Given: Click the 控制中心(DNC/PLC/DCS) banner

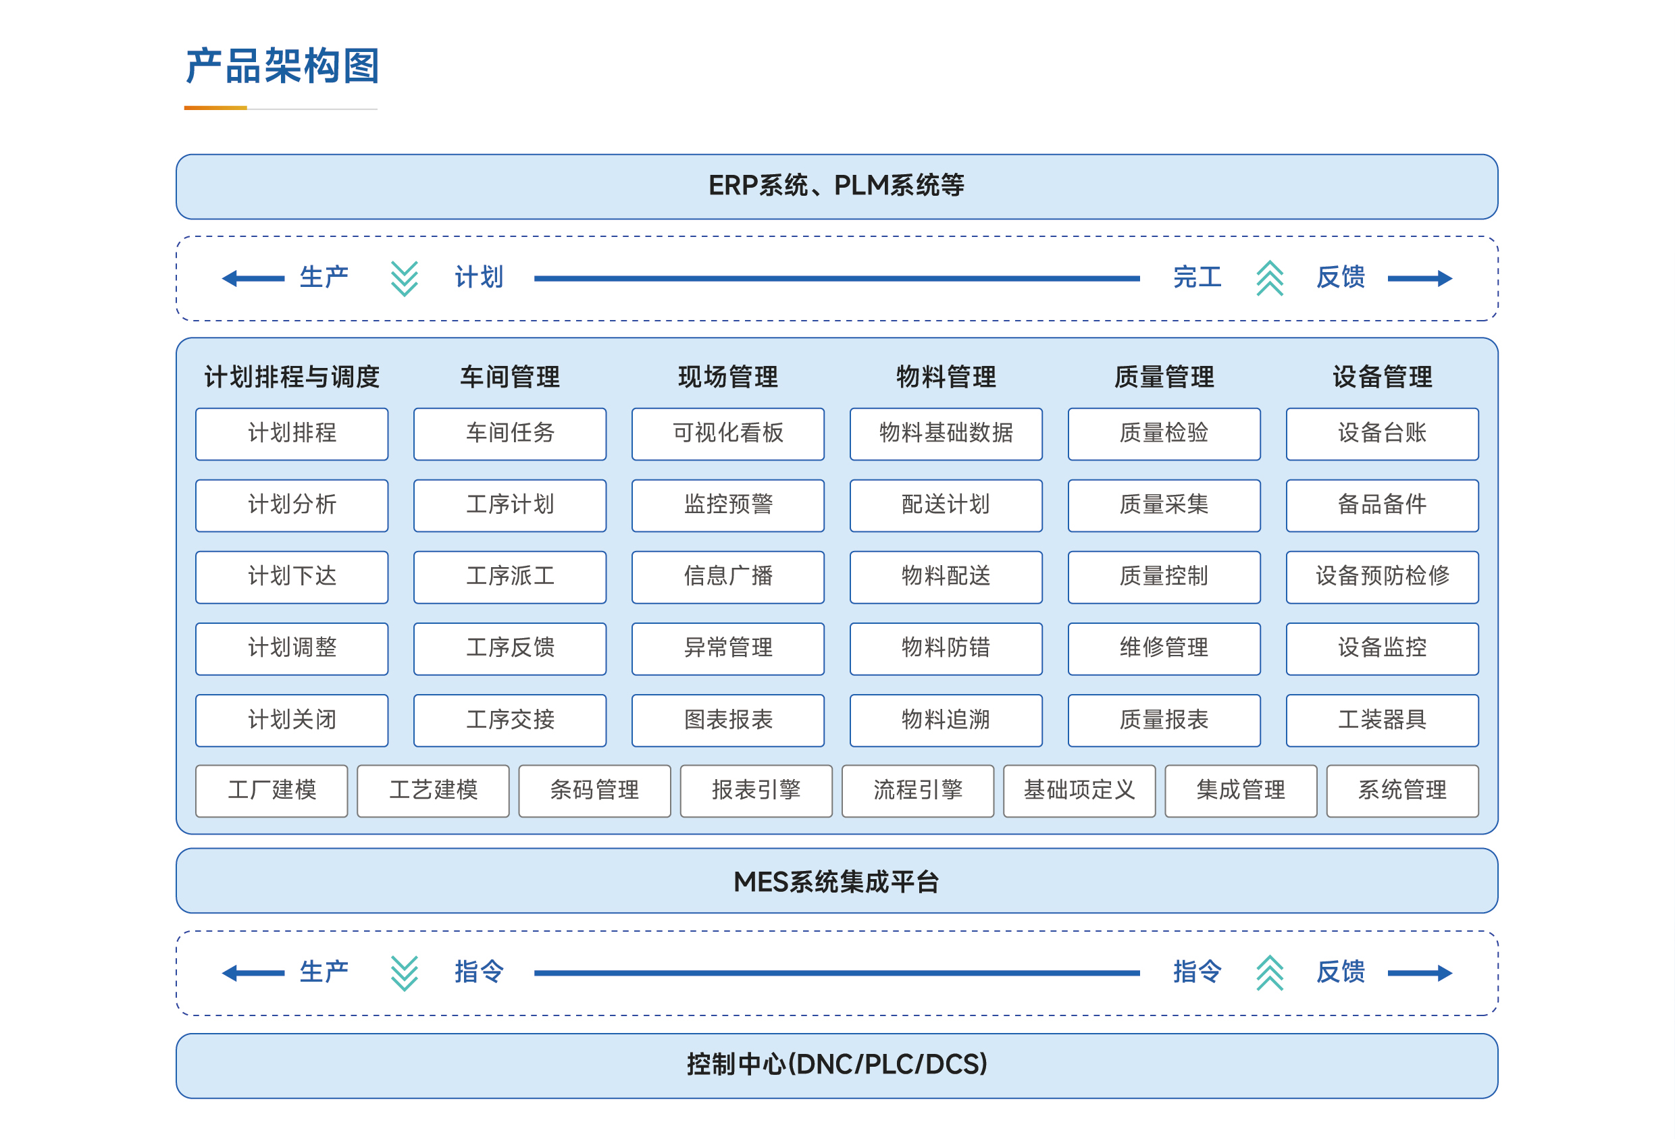Looking at the screenshot, I should (837, 1065).
